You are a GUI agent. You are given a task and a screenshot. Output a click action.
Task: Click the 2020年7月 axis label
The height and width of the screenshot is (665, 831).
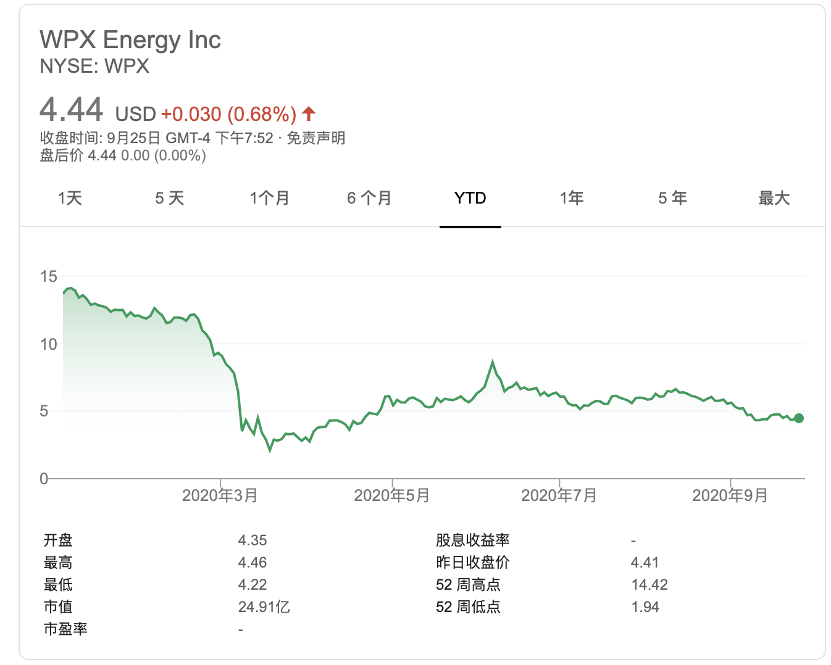coord(559,495)
